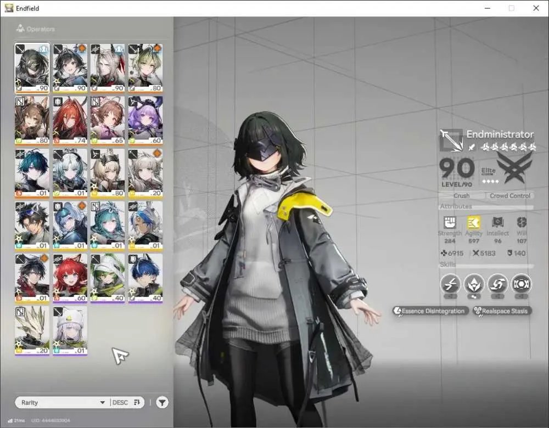Click the Intellect book icon
The image size is (549, 428).
(497, 222)
